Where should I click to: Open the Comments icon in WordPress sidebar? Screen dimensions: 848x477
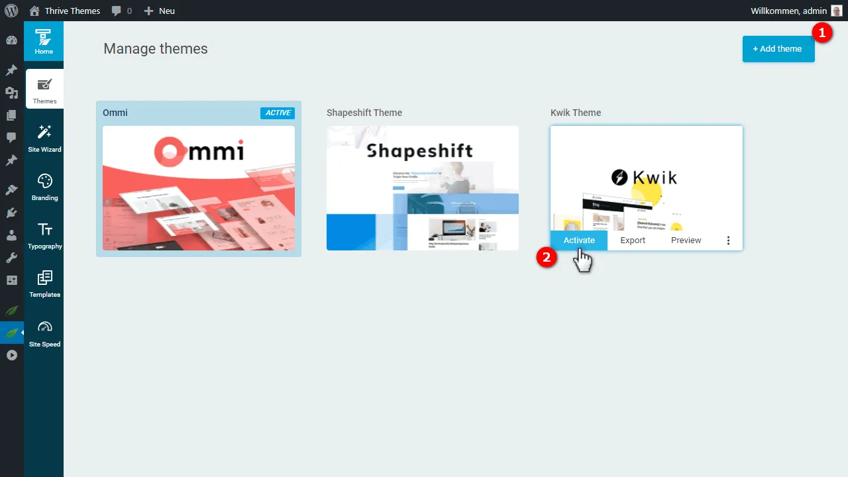[11, 138]
